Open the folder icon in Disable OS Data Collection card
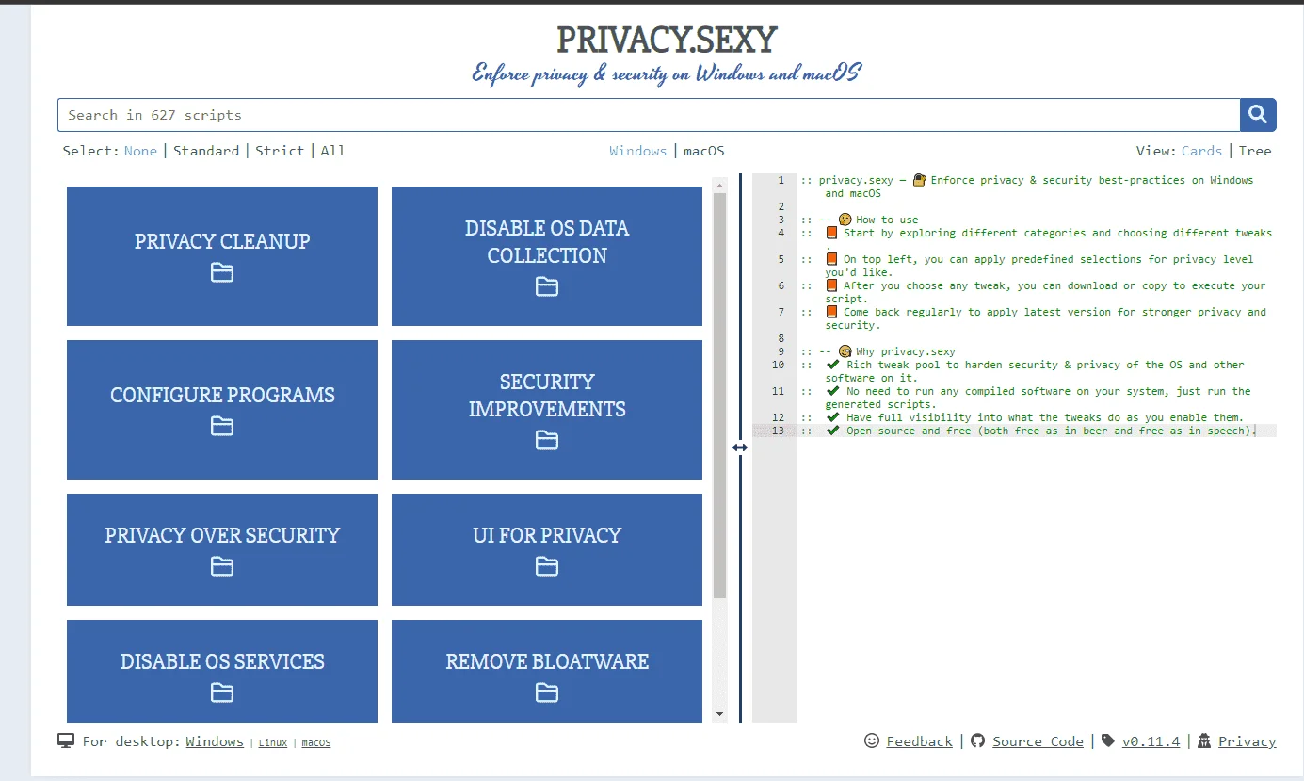 click(547, 286)
